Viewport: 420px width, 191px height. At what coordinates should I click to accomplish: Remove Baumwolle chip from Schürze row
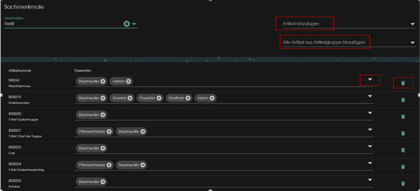(x=103, y=182)
